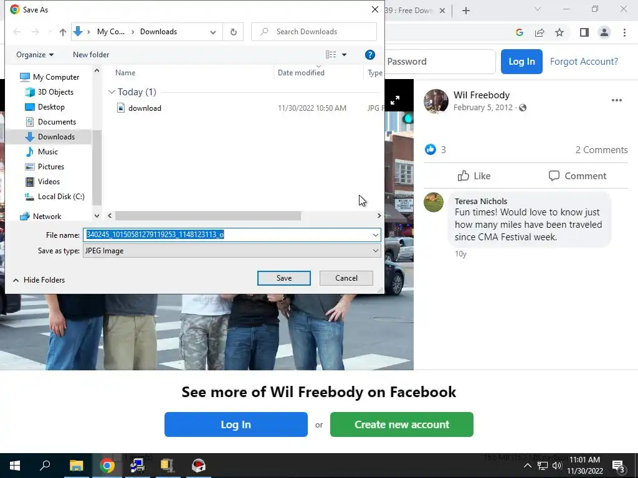
Task: Expand the address bar path history
Action: coord(213,32)
